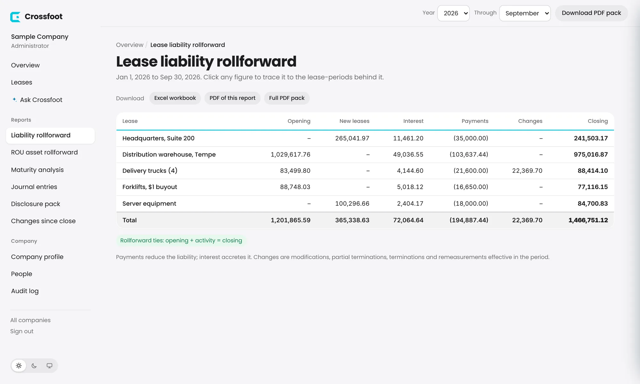
Task: Trace Headquarters closing figure 241,503.17
Action: pyautogui.click(x=591, y=138)
